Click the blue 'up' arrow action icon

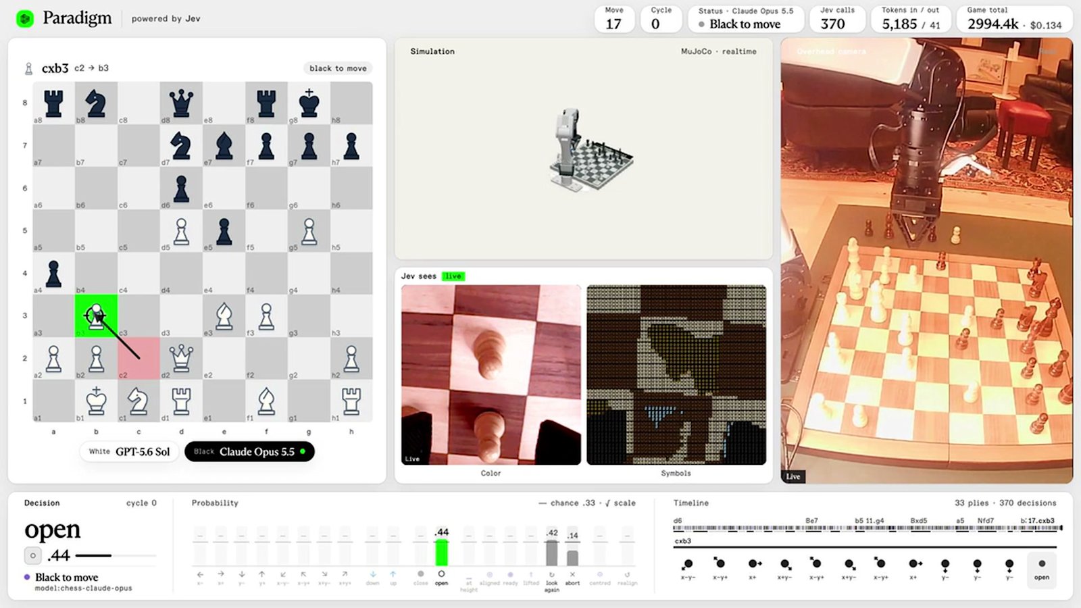[x=393, y=574]
